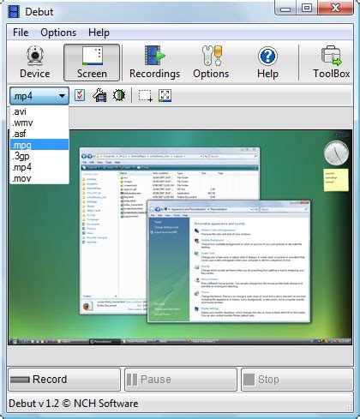This screenshot has height=419, width=360.
Task: Click the Record button
Action: point(64,380)
